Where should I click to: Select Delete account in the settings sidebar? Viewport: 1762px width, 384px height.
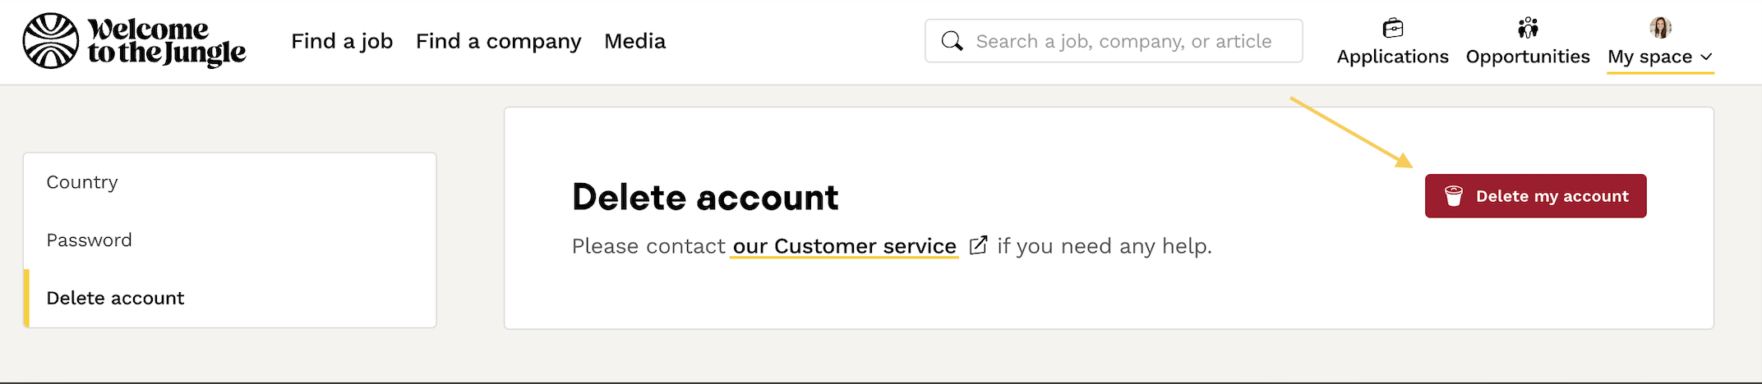[115, 298]
